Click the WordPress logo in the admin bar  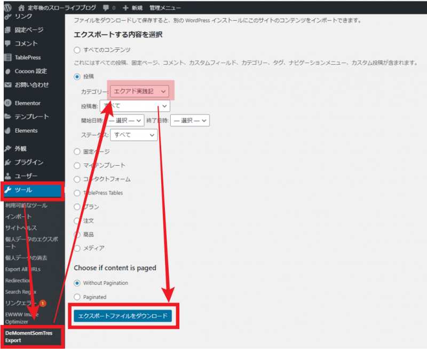[7, 7]
